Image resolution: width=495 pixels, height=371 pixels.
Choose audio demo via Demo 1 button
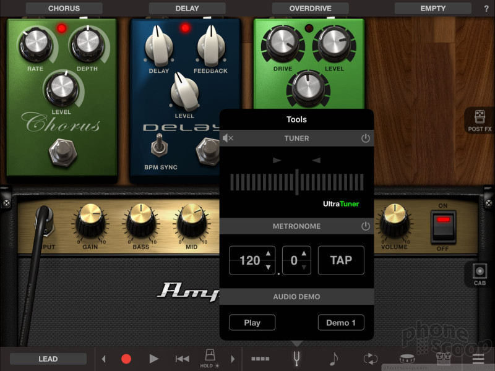(341, 322)
